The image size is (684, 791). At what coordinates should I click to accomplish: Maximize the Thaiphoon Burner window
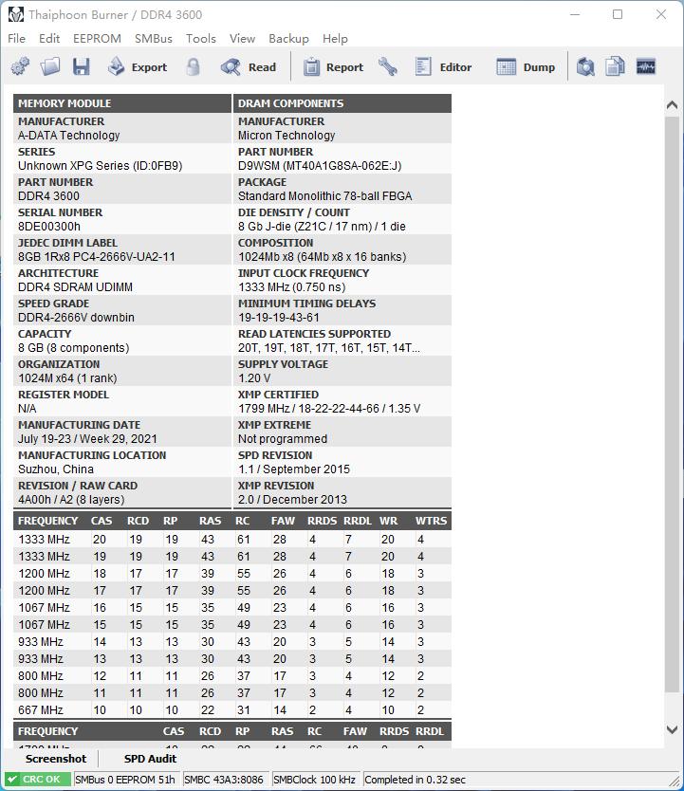pyautogui.click(x=618, y=14)
